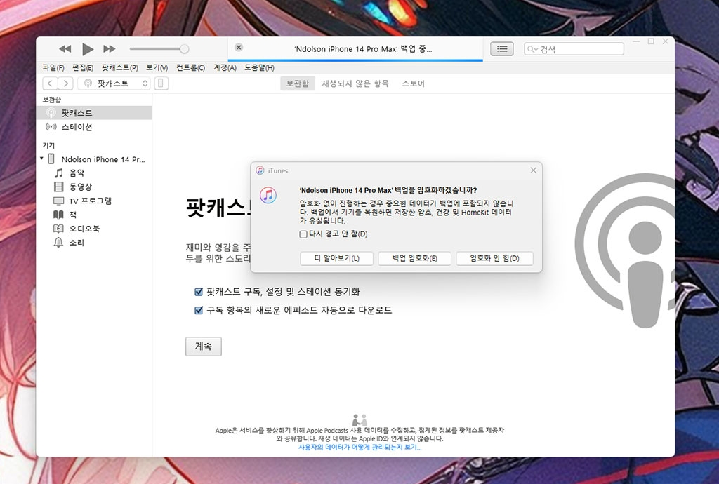Click the 계속 button
The height and width of the screenshot is (484, 719).
(x=204, y=347)
